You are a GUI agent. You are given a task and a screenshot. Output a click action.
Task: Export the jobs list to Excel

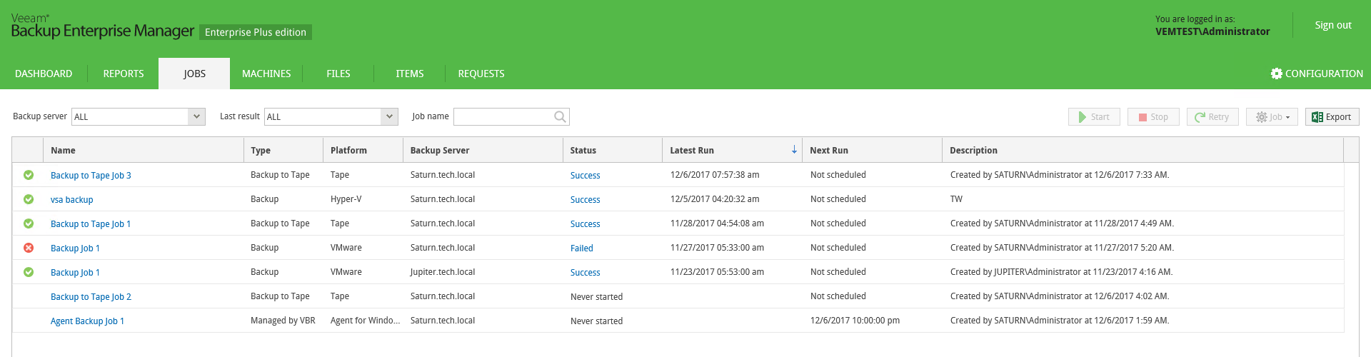click(x=1332, y=117)
